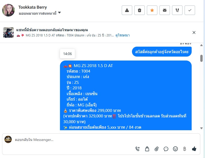Viewport: 205px width, 158px height.
Task: Mark conversation as unread with envelope icon
Action: [x=165, y=10]
